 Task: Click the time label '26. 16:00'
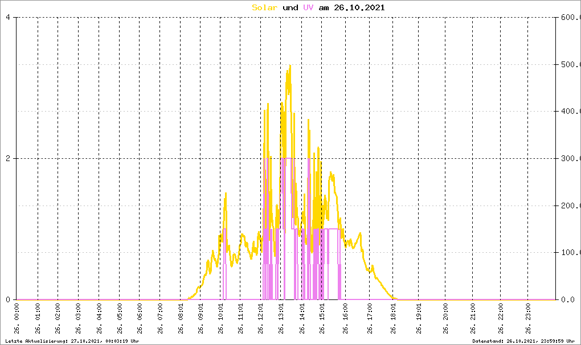click(x=345, y=319)
